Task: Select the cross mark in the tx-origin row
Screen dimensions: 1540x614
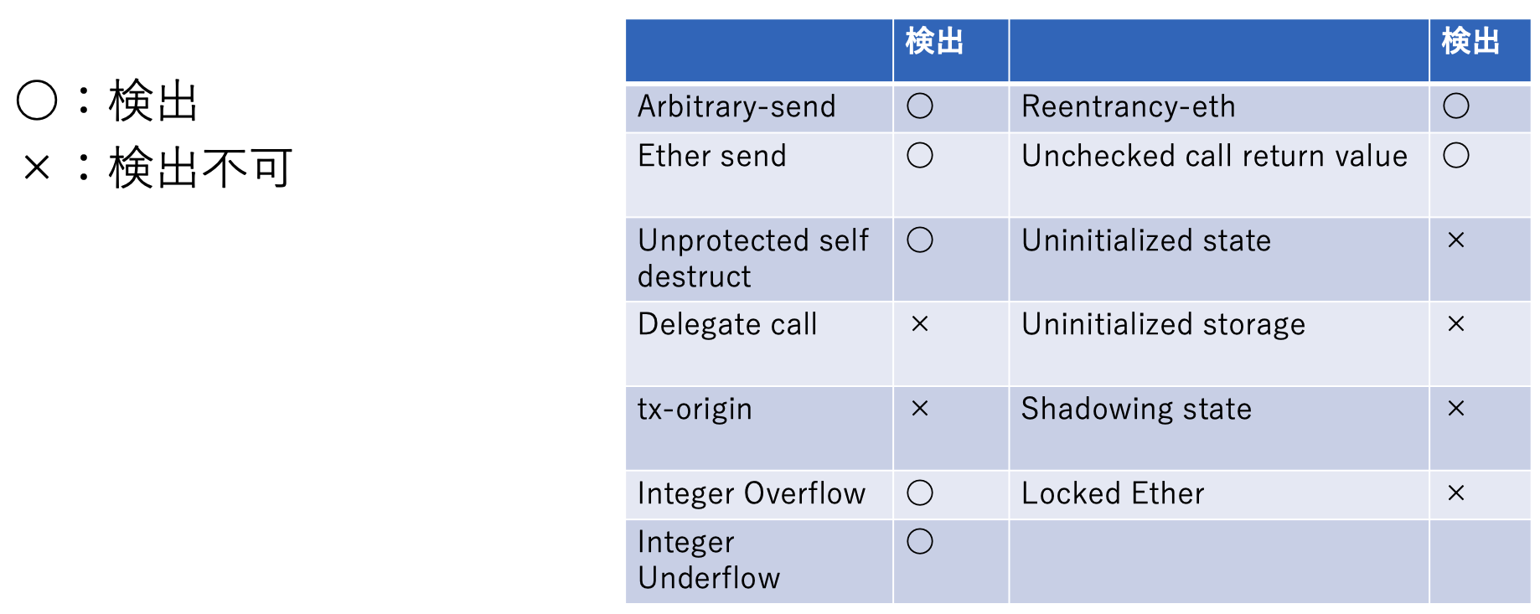Action: click(x=919, y=409)
